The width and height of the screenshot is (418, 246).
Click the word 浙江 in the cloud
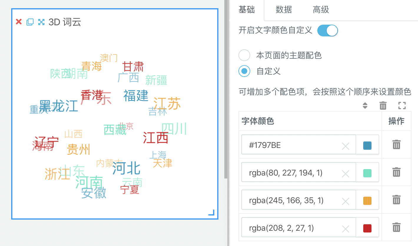[58, 174]
